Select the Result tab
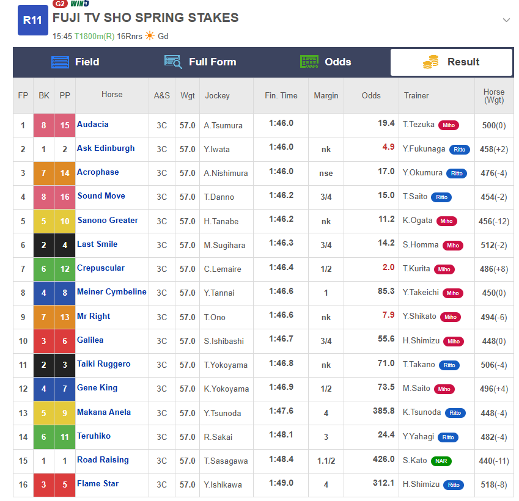This screenshot has width=519, height=501. point(452,62)
